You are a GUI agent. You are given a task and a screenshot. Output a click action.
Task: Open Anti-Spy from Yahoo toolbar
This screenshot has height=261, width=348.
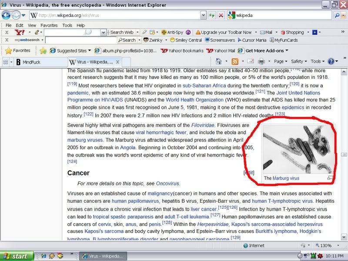172,32
